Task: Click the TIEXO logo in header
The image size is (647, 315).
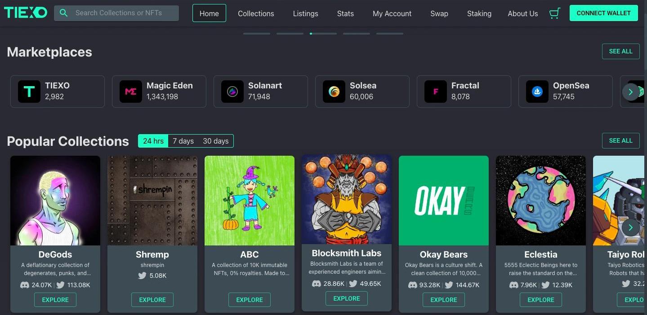Action: [26, 13]
